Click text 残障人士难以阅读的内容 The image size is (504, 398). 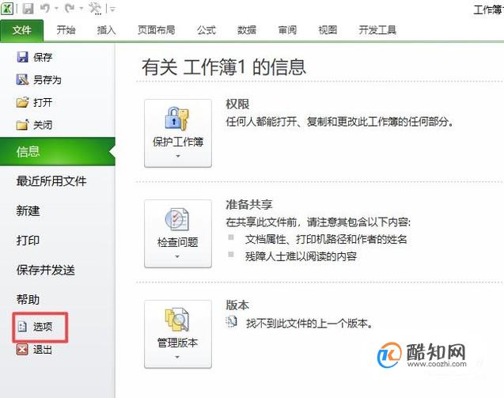coord(301,256)
